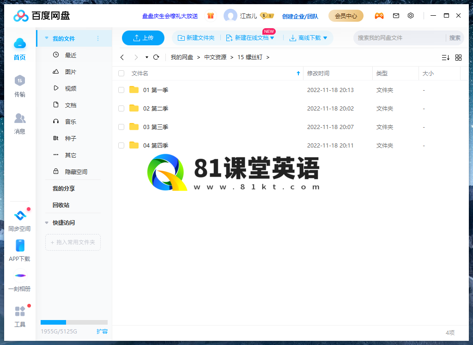Select 图片 in the file category list
Viewport: 473px width, 345px height.
(70, 72)
